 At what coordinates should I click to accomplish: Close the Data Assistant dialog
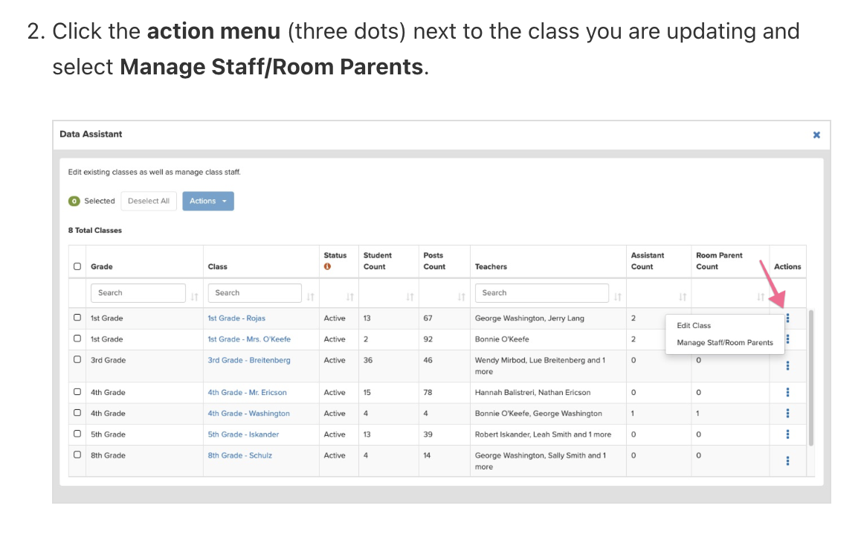816,135
